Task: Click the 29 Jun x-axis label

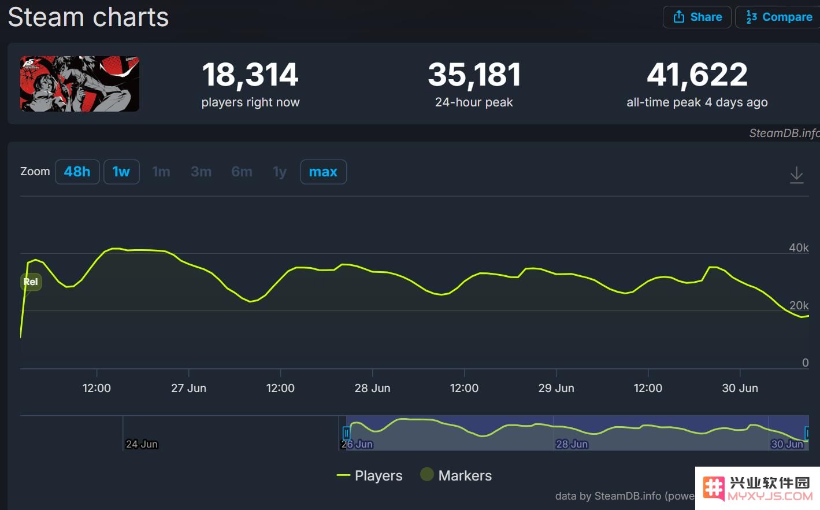Action: pos(556,388)
